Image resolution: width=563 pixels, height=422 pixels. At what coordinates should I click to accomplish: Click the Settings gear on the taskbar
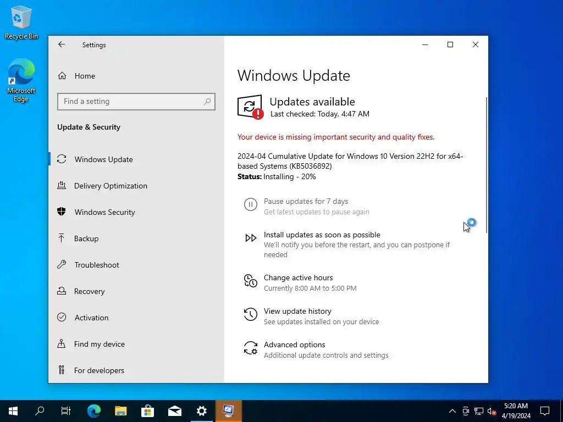pos(201,411)
